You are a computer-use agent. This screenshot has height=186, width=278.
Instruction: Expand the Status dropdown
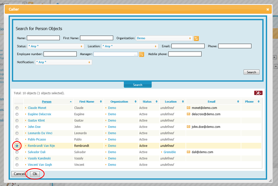point(55,46)
